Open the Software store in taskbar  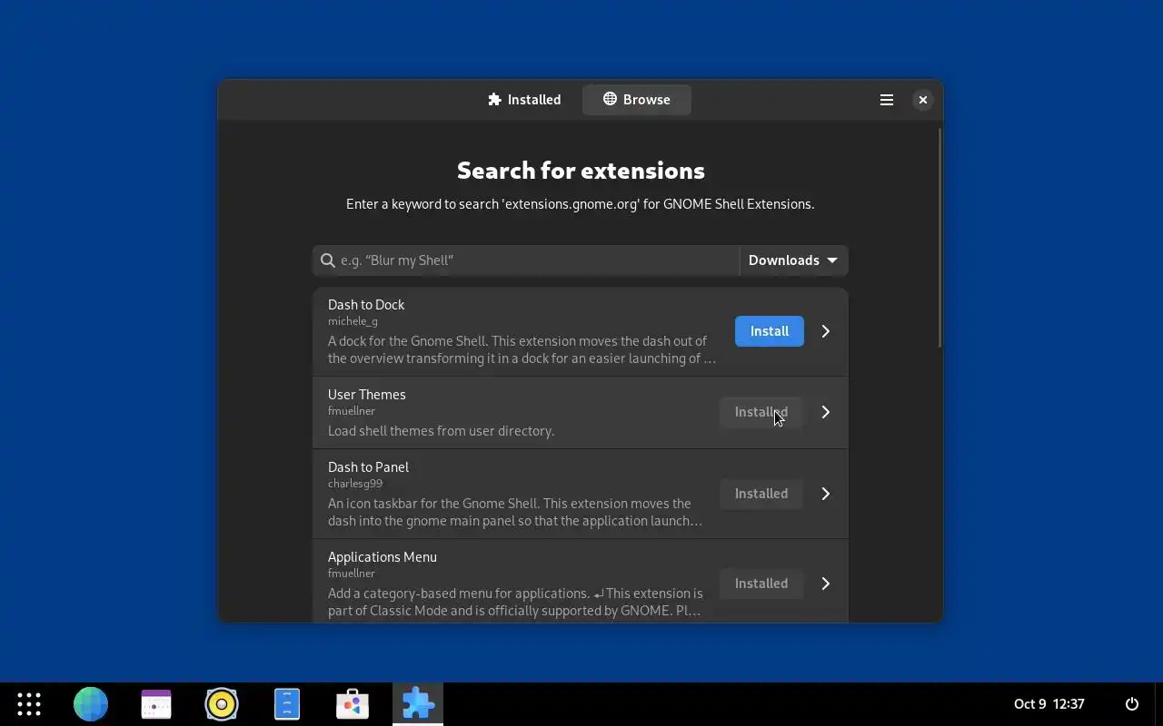[x=353, y=704]
